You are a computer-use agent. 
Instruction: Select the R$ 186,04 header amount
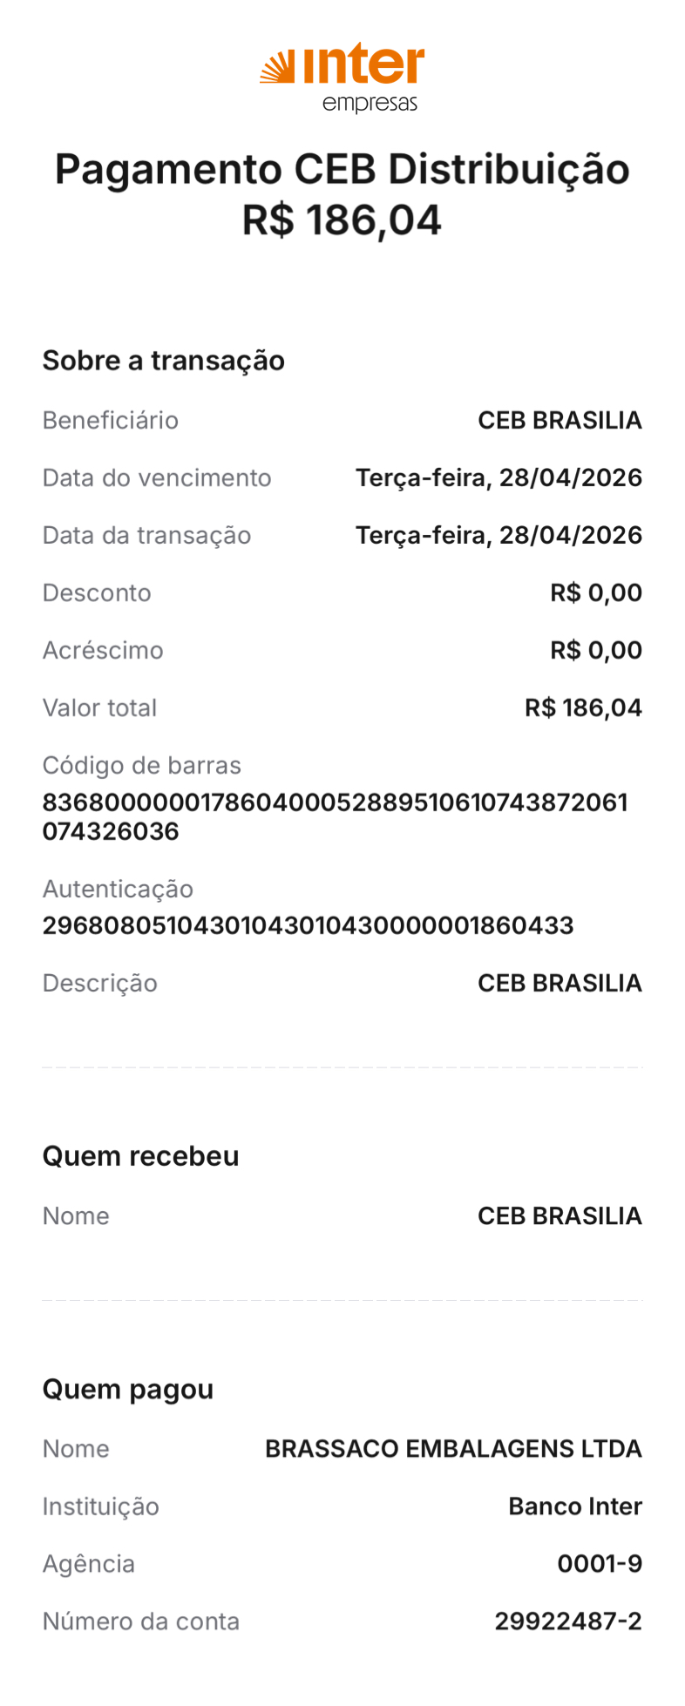[342, 220]
